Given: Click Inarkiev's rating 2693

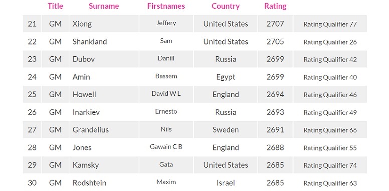Looking at the screenshot, I should pyautogui.click(x=275, y=112).
